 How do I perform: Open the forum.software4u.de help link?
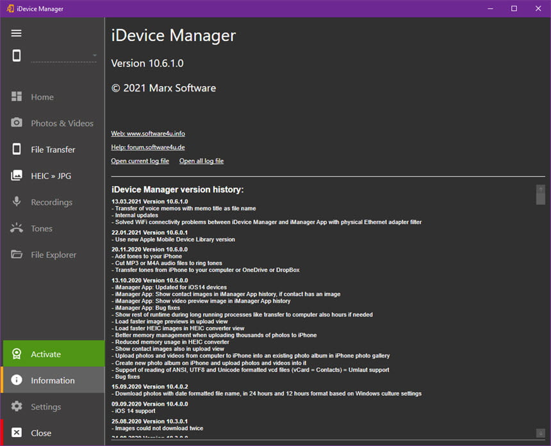coord(147,147)
